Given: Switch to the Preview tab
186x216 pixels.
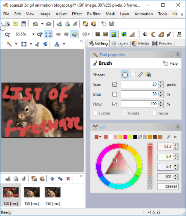Looking at the screenshot, I should pyautogui.click(x=162, y=44).
